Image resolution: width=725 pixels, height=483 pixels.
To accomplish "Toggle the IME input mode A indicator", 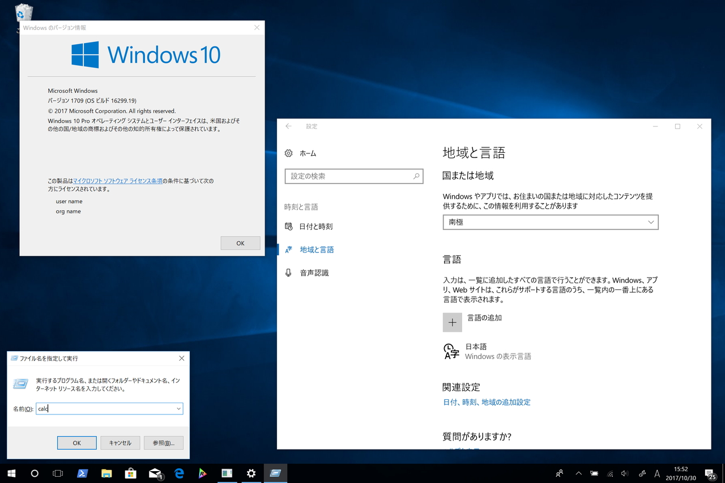I will click(657, 473).
